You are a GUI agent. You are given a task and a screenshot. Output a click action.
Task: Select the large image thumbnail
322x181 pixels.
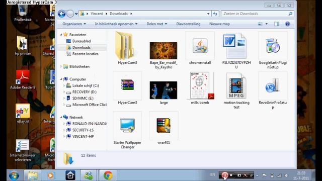tap(164, 90)
